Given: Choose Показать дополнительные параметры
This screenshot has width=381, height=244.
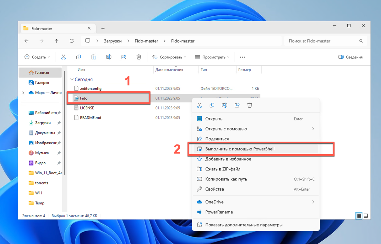Looking at the screenshot, I should 256,225.
